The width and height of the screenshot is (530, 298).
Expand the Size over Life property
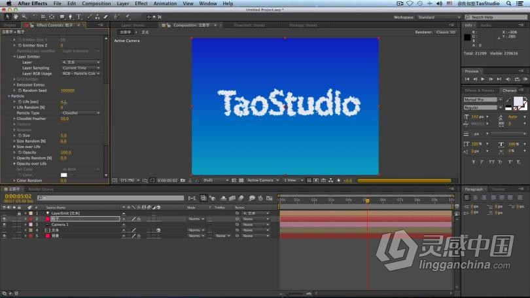coord(14,147)
